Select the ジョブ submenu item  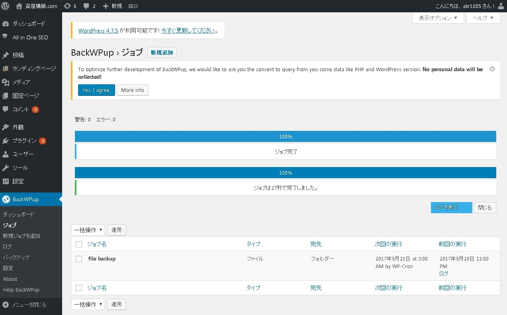[x=10, y=225]
